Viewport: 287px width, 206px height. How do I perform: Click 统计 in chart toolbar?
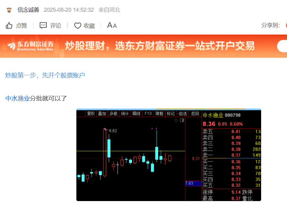click(125, 113)
